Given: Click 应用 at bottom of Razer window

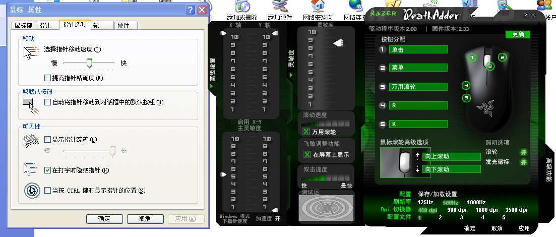Looking at the screenshot, I should [x=524, y=228].
